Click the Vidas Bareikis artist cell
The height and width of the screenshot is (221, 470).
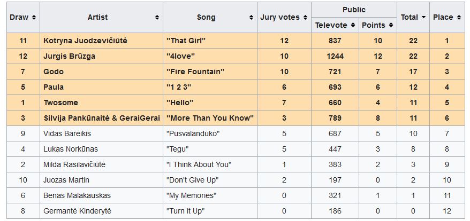click(69, 133)
